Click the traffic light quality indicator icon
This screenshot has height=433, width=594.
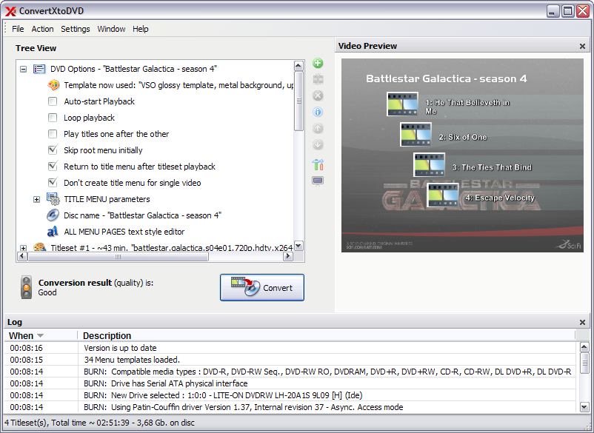point(26,287)
